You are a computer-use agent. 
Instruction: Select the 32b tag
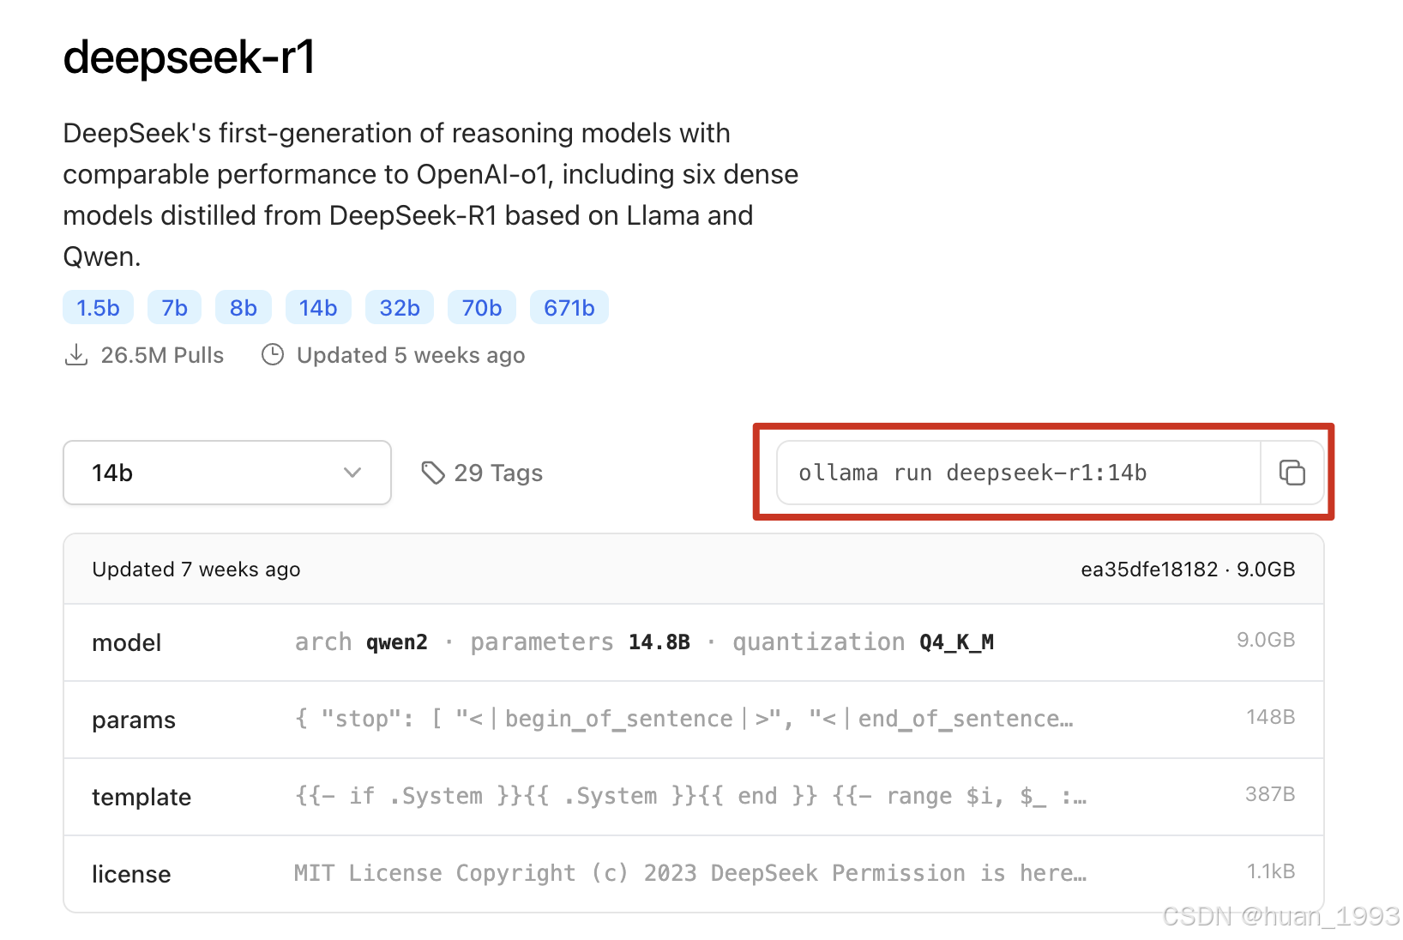400,308
